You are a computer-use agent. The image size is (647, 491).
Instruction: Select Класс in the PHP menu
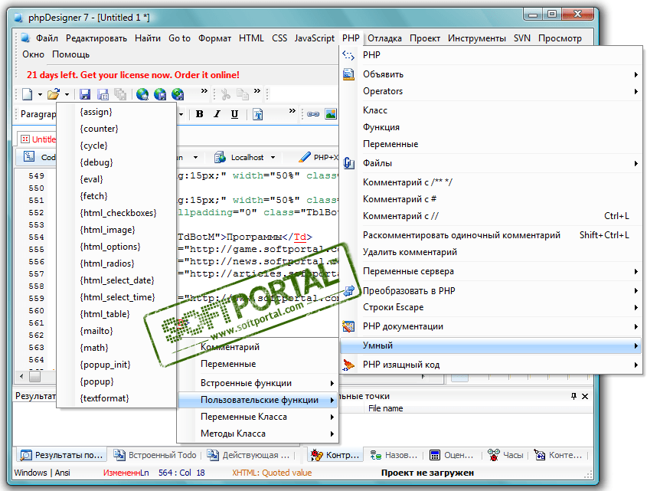tap(491, 110)
